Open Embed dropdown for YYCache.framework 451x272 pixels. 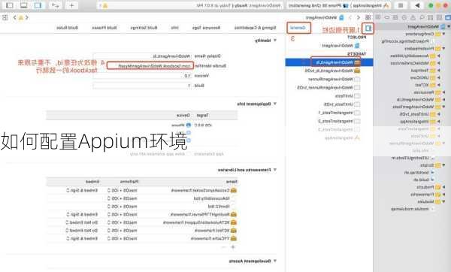click(82, 238)
